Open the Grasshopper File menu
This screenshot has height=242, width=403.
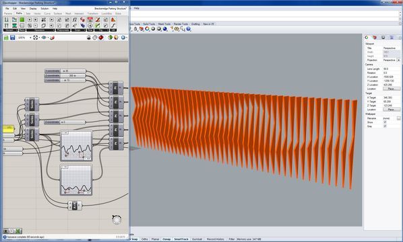click(7, 9)
